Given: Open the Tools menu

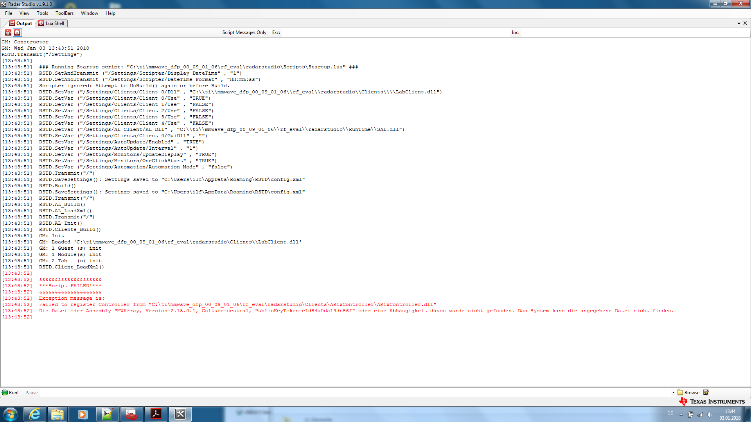Looking at the screenshot, I should coord(42,13).
